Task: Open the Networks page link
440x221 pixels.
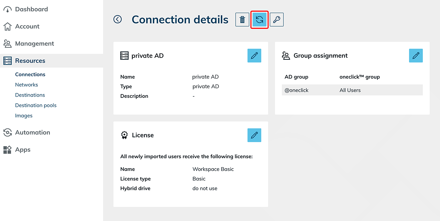Action: coord(26,85)
